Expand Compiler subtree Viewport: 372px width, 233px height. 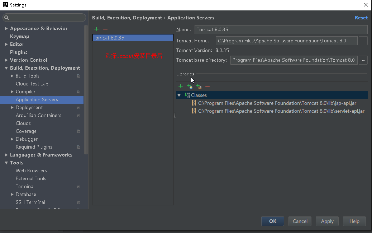pyautogui.click(x=12, y=92)
